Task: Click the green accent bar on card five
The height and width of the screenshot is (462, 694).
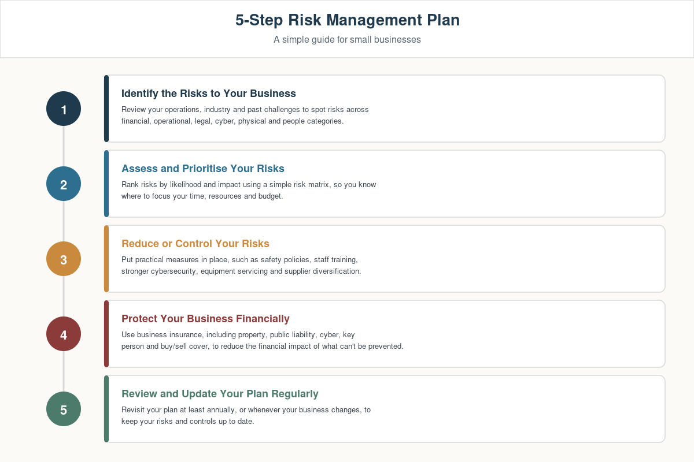Action: pyautogui.click(x=106, y=409)
